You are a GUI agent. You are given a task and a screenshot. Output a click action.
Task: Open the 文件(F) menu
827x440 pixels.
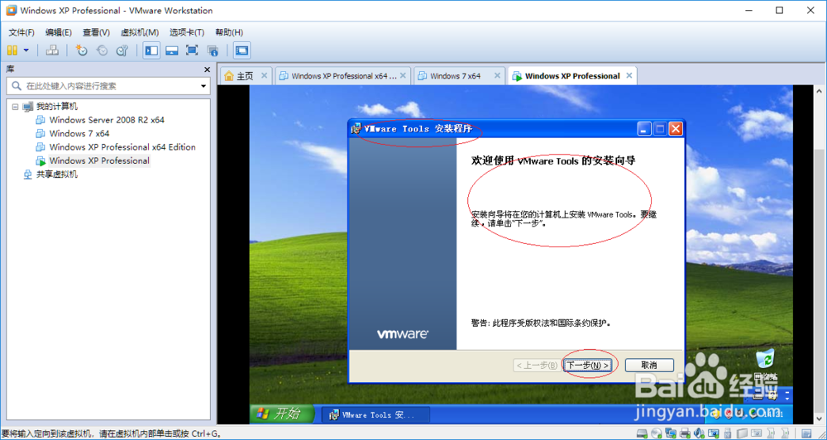[x=22, y=32]
